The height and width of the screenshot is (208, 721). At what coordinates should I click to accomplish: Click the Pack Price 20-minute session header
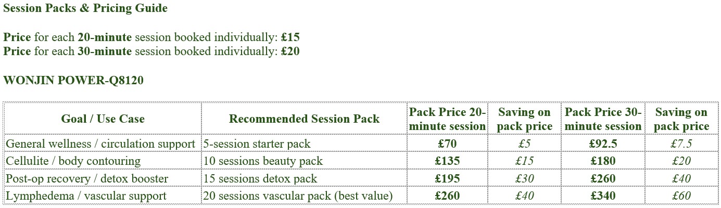(x=447, y=119)
